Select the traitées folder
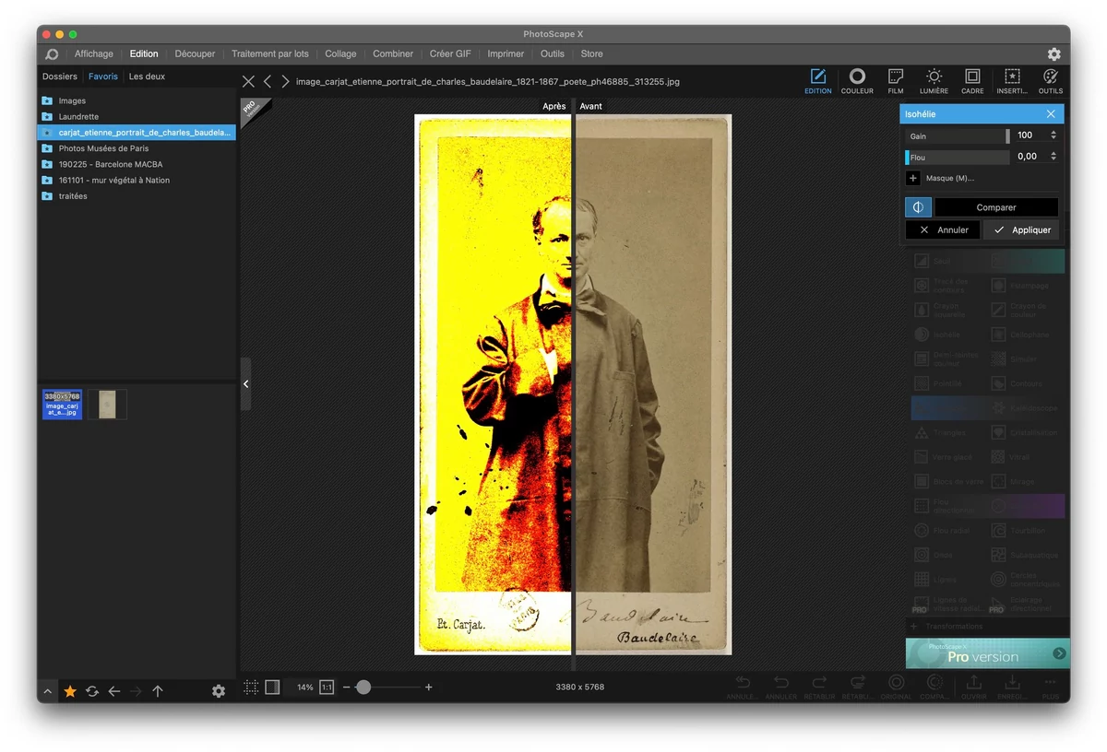Screen dimensions: 1107x752 tap(137, 196)
